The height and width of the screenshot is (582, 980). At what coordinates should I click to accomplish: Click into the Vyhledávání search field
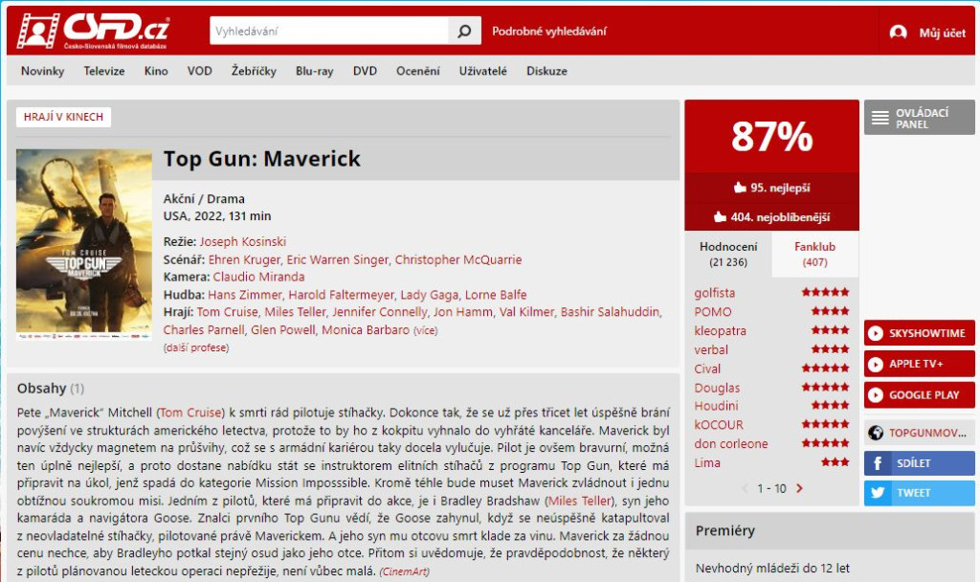pos(329,31)
